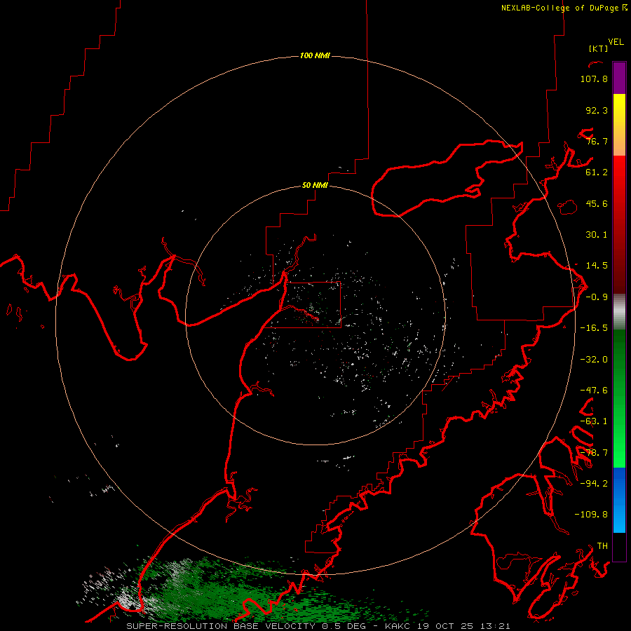
Task: Click the -32.0 legend value
Action: (x=594, y=360)
